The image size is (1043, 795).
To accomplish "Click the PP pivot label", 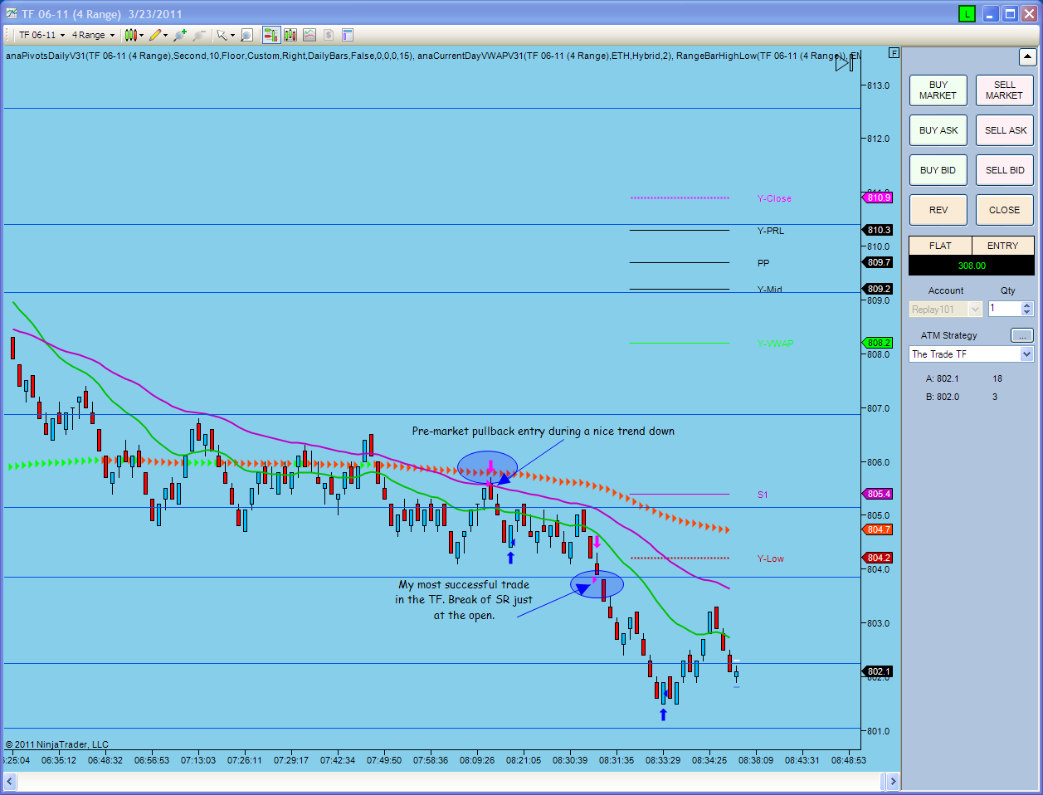I will (763, 263).
